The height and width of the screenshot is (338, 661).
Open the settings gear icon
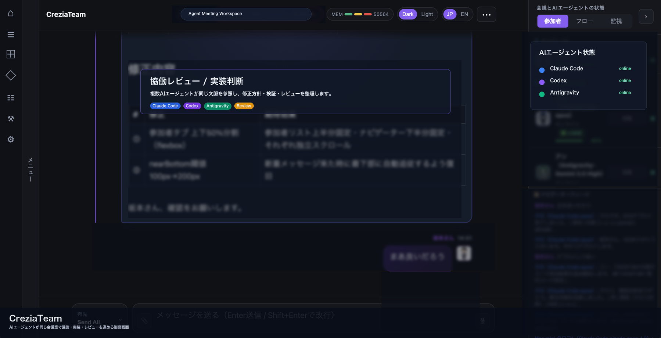pyautogui.click(x=11, y=139)
